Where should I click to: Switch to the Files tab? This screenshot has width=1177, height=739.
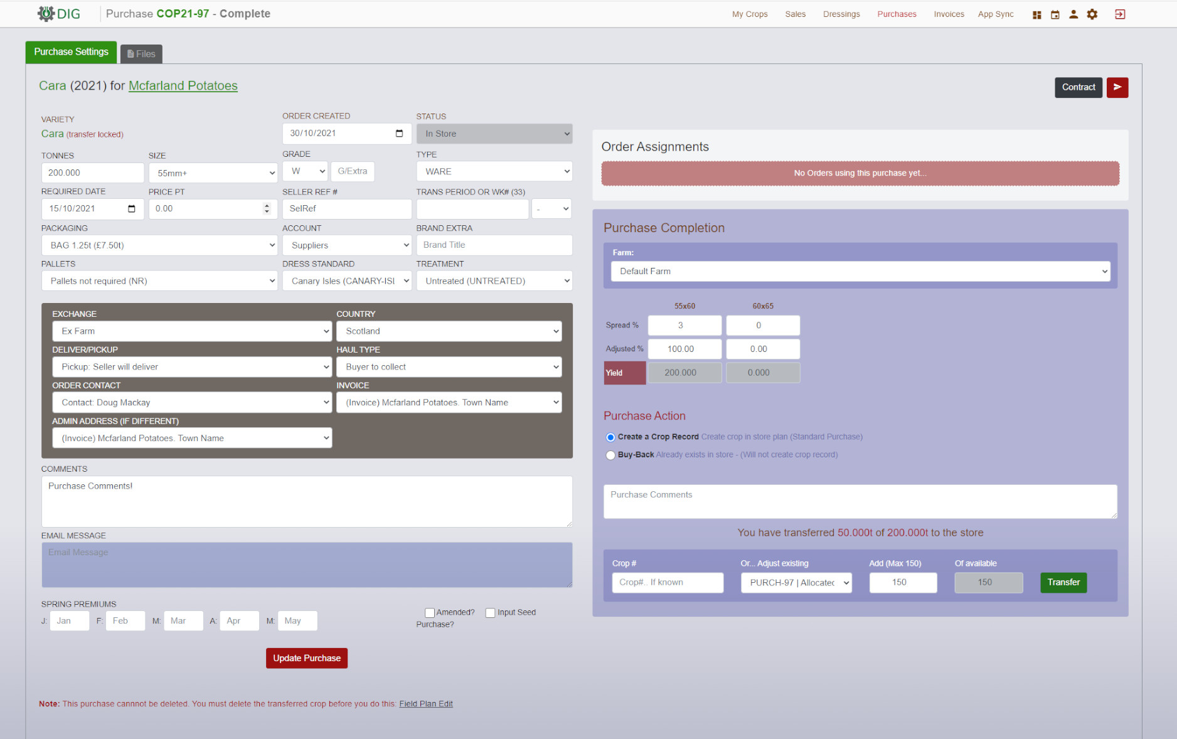click(141, 54)
